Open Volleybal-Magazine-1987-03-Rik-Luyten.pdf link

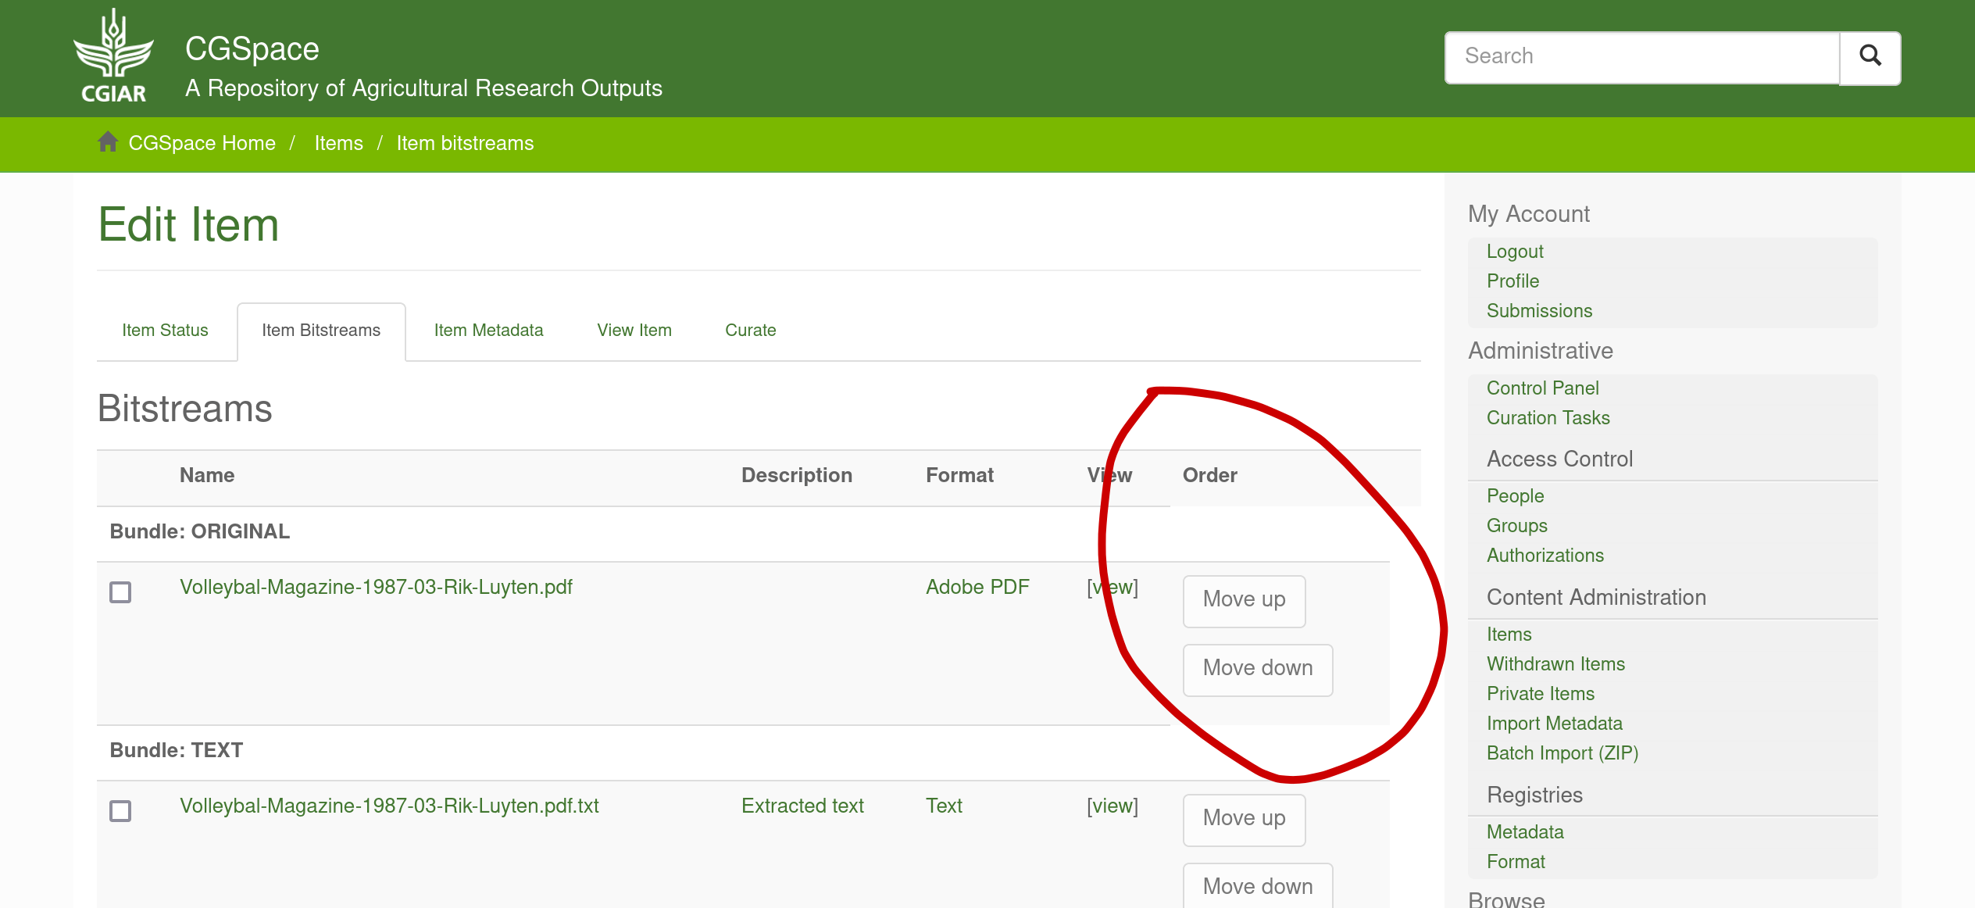pyautogui.click(x=376, y=588)
